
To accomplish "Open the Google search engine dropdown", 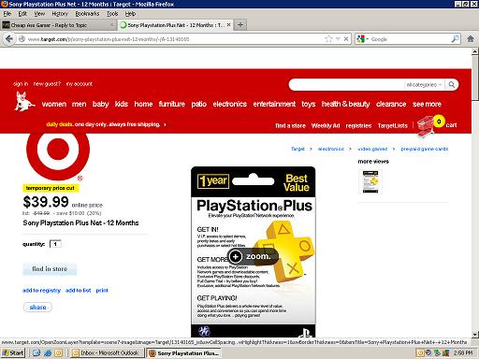I will click(x=363, y=39).
